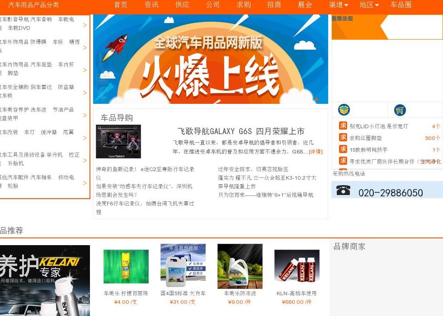Open the 缓冲器 subcategory link
This screenshot has width=443, height=316.
[x=49, y=132]
